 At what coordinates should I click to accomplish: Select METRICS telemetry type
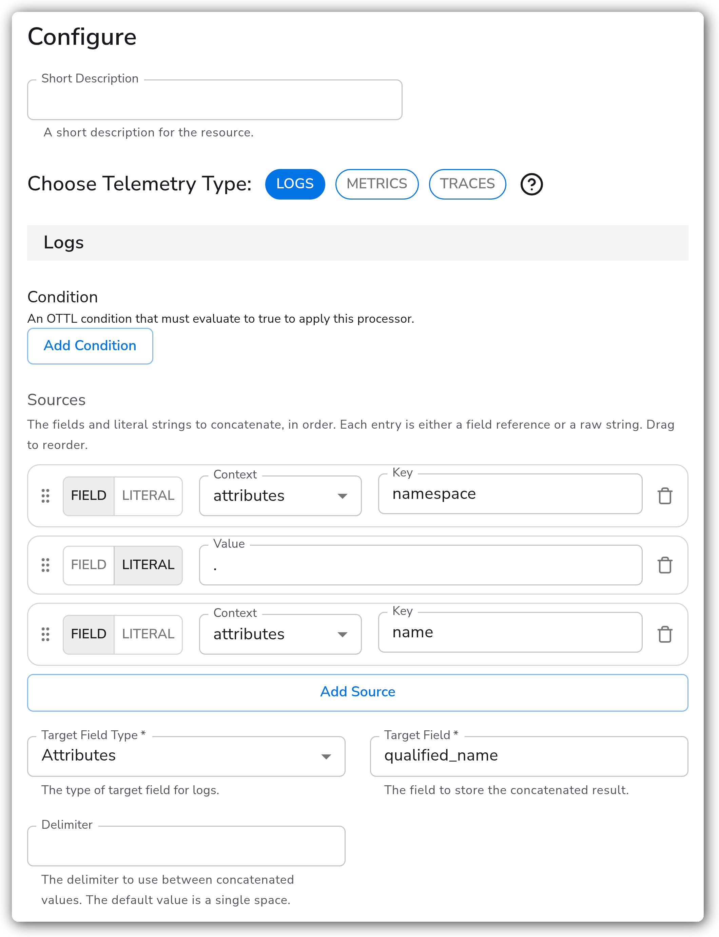pyautogui.click(x=376, y=184)
